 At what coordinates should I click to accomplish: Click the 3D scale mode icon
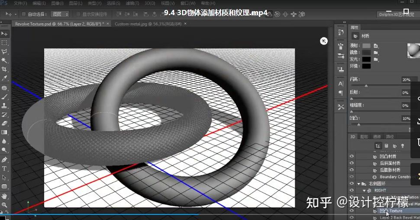302,14
